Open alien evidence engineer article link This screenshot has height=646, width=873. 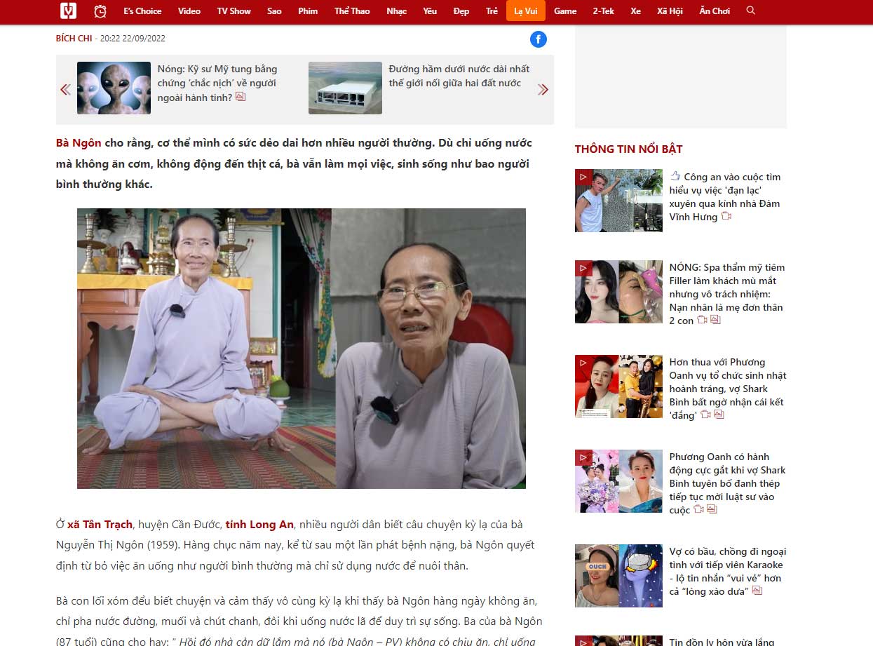coord(217,83)
